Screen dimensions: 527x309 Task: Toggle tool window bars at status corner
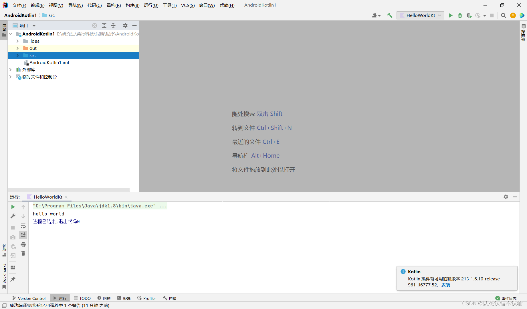point(4,306)
